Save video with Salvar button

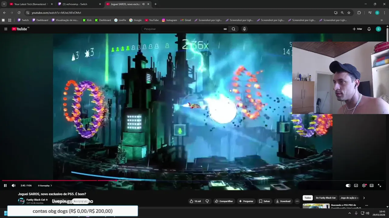264,201
